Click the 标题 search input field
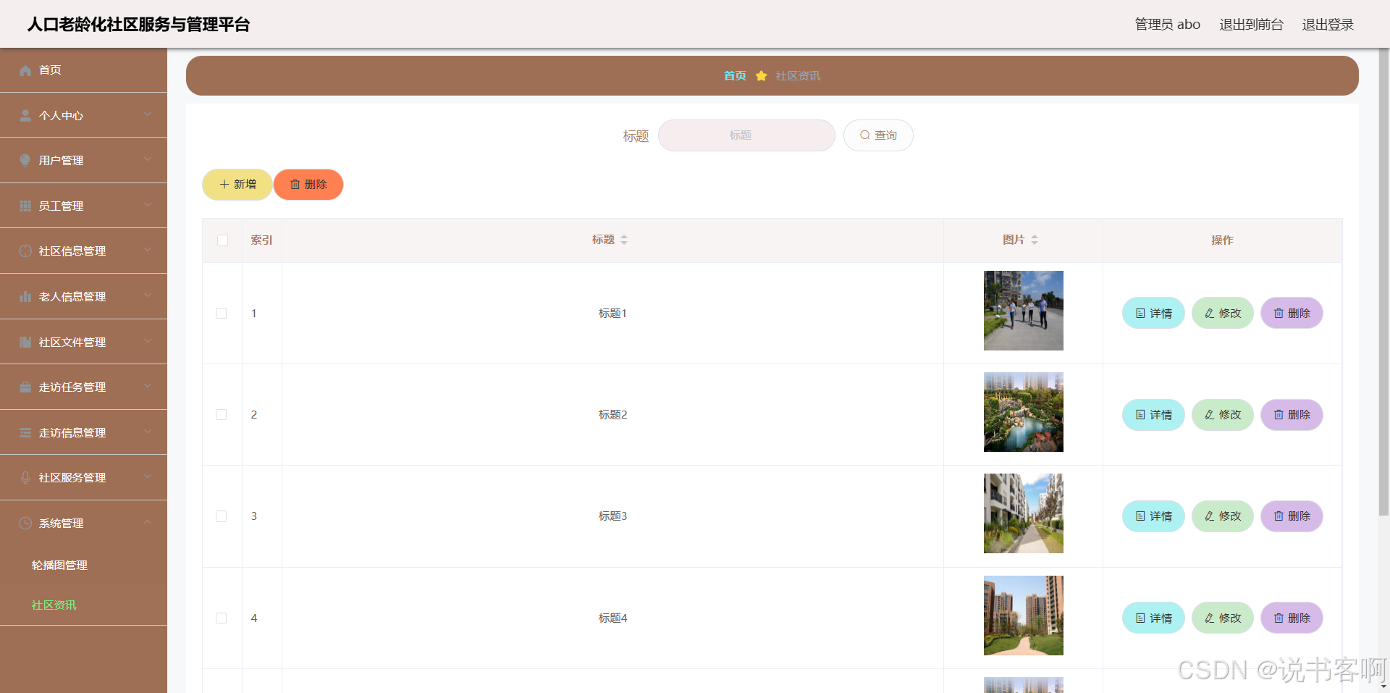 (x=746, y=135)
